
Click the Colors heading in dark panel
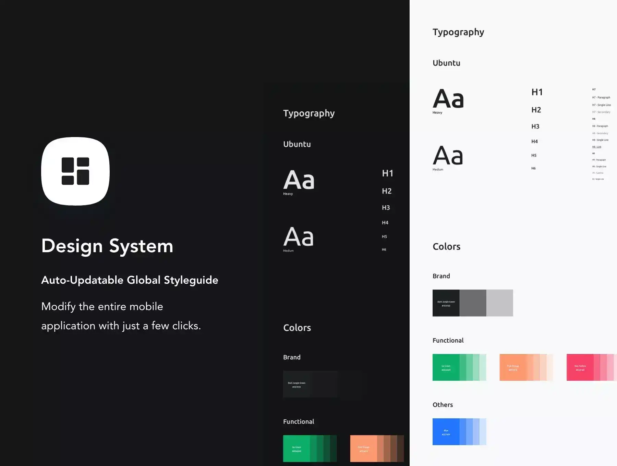pos(297,328)
